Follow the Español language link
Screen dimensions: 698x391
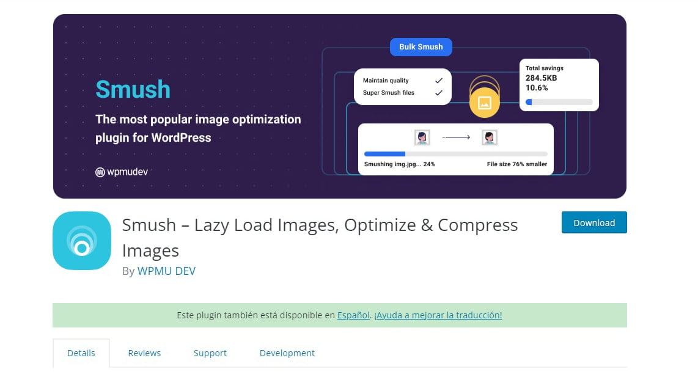tap(353, 315)
